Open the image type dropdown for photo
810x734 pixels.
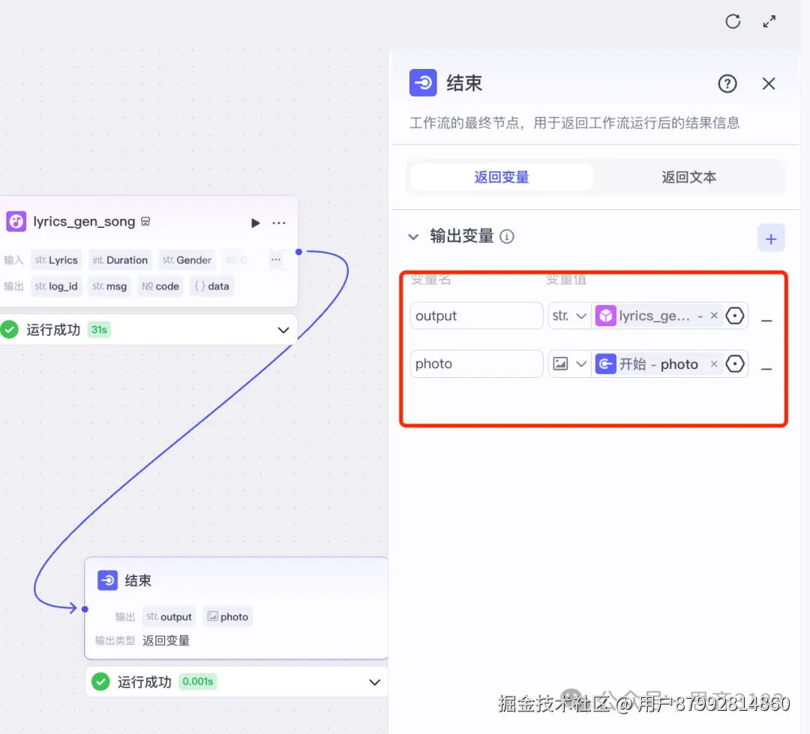point(569,364)
